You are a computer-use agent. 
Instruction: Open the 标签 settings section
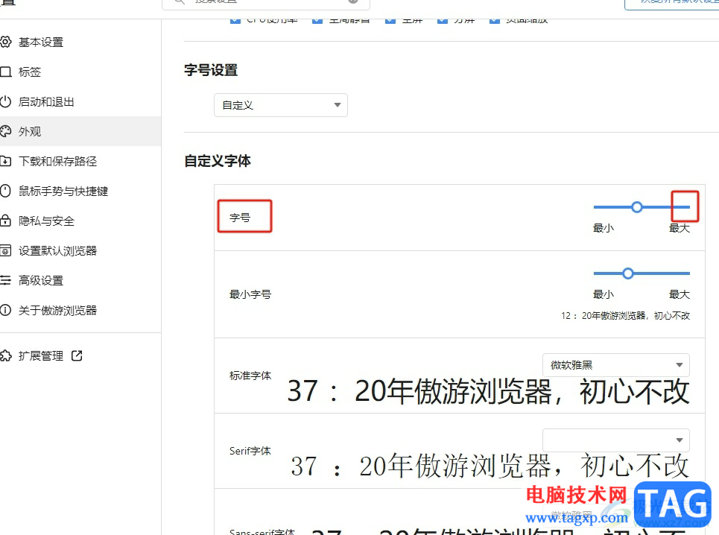tap(32, 72)
